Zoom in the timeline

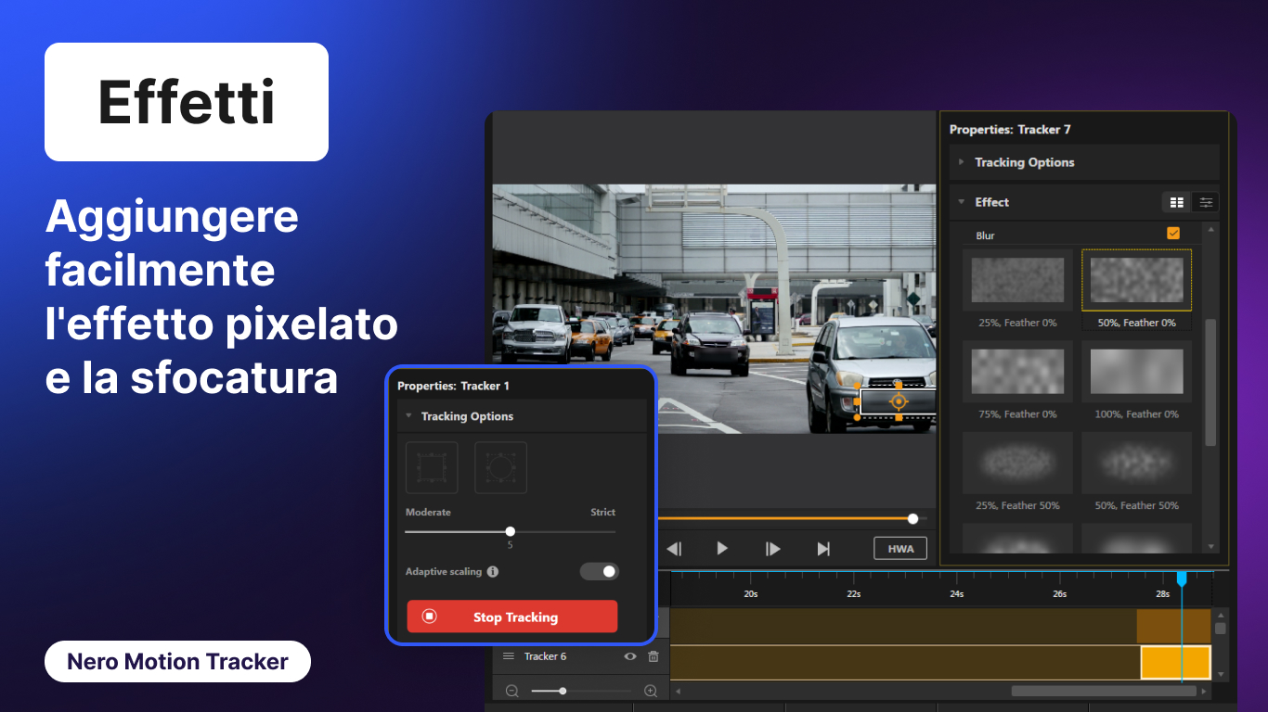pyautogui.click(x=651, y=691)
